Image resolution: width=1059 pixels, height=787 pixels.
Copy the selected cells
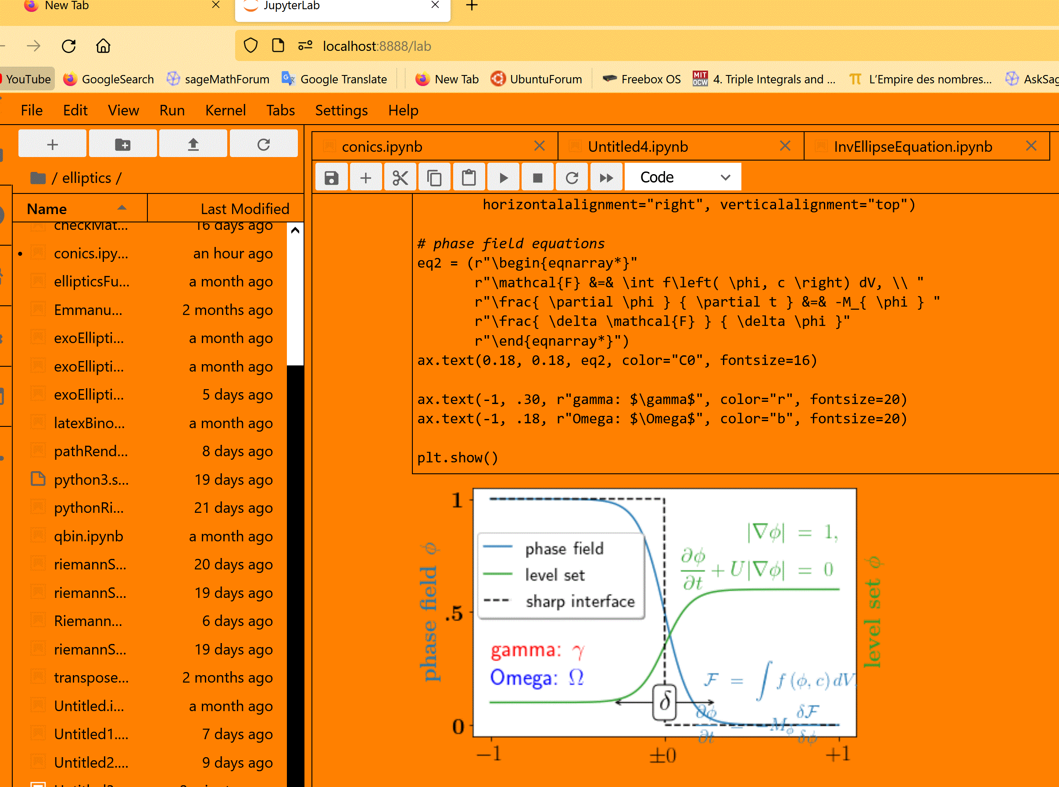(434, 177)
